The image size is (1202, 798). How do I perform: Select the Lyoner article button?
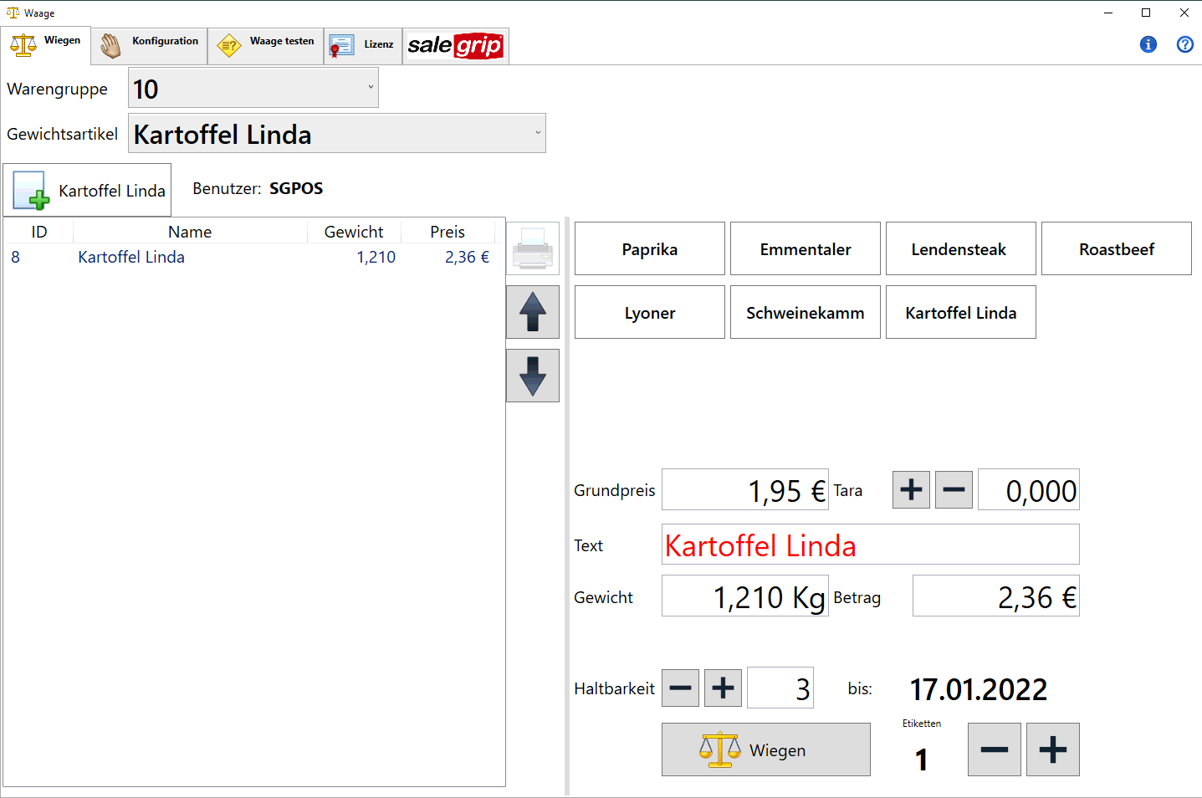pyautogui.click(x=650, y=312)
